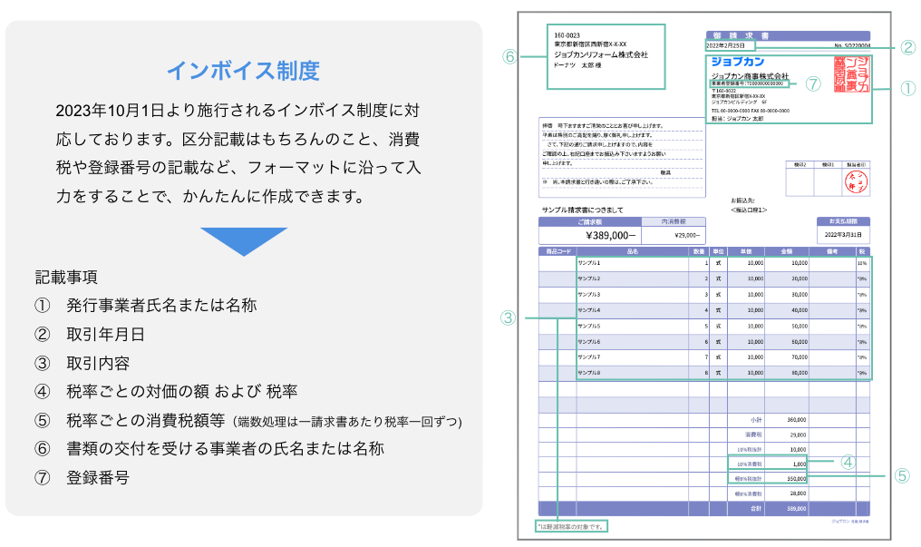Click footnote about 軽減税率の対象

click(570, 527)
